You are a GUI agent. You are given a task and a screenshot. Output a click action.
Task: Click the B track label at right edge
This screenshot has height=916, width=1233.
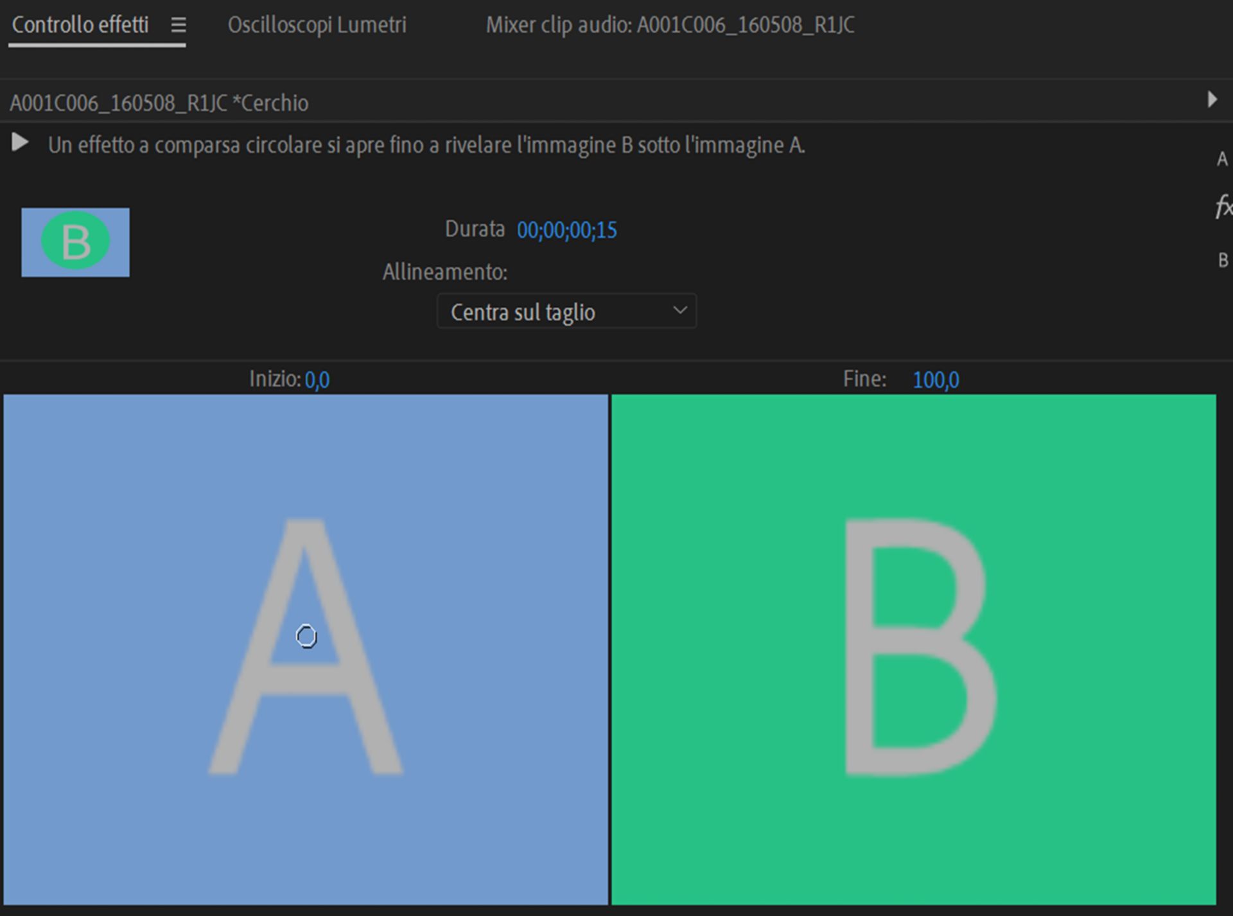(x=1223, y=260)
